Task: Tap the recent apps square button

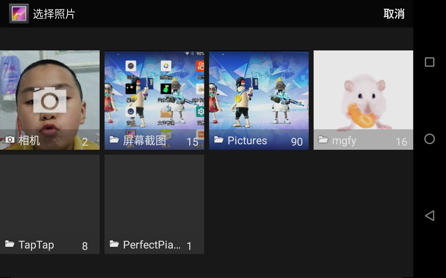Action: point(430,62)
